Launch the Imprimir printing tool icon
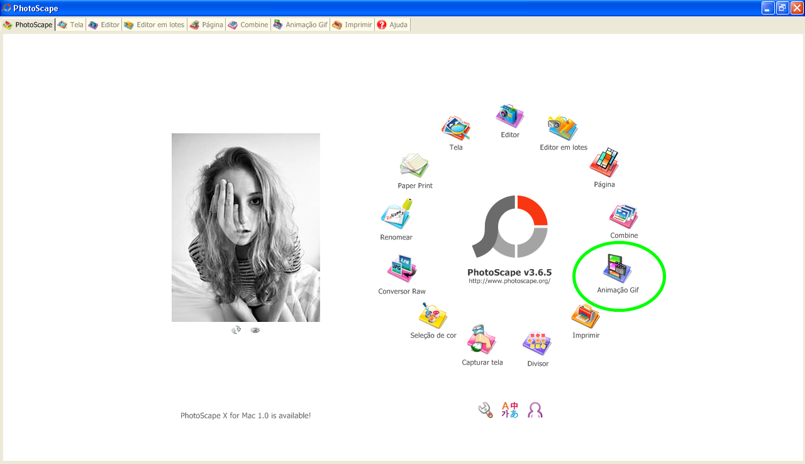Screen dimensions: 805x464 pos(585,316)
